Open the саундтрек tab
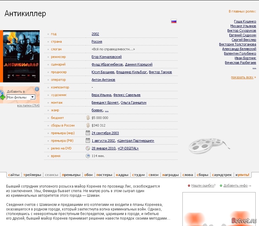 pos(222,175)
